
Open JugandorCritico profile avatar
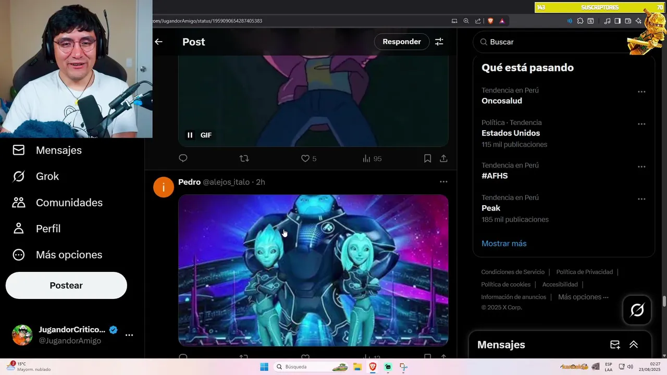point(22,335)
